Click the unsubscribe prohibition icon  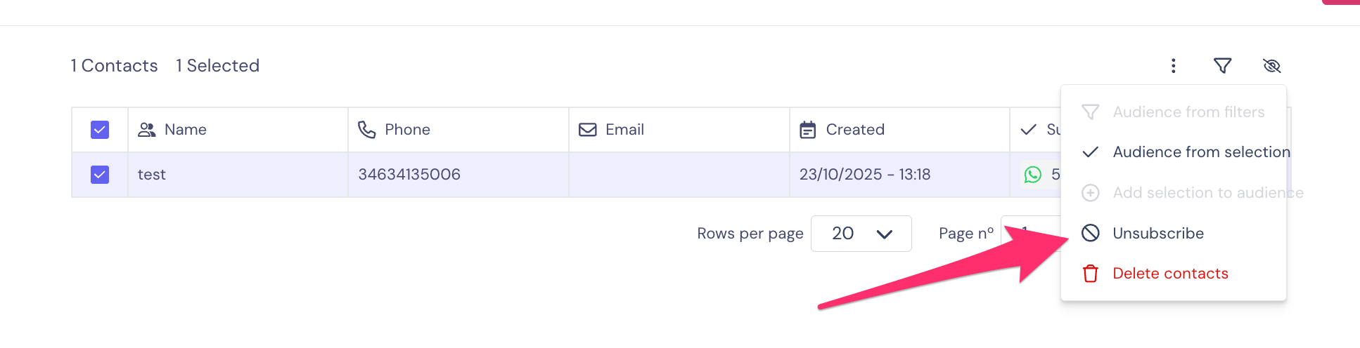(1091, 233)
